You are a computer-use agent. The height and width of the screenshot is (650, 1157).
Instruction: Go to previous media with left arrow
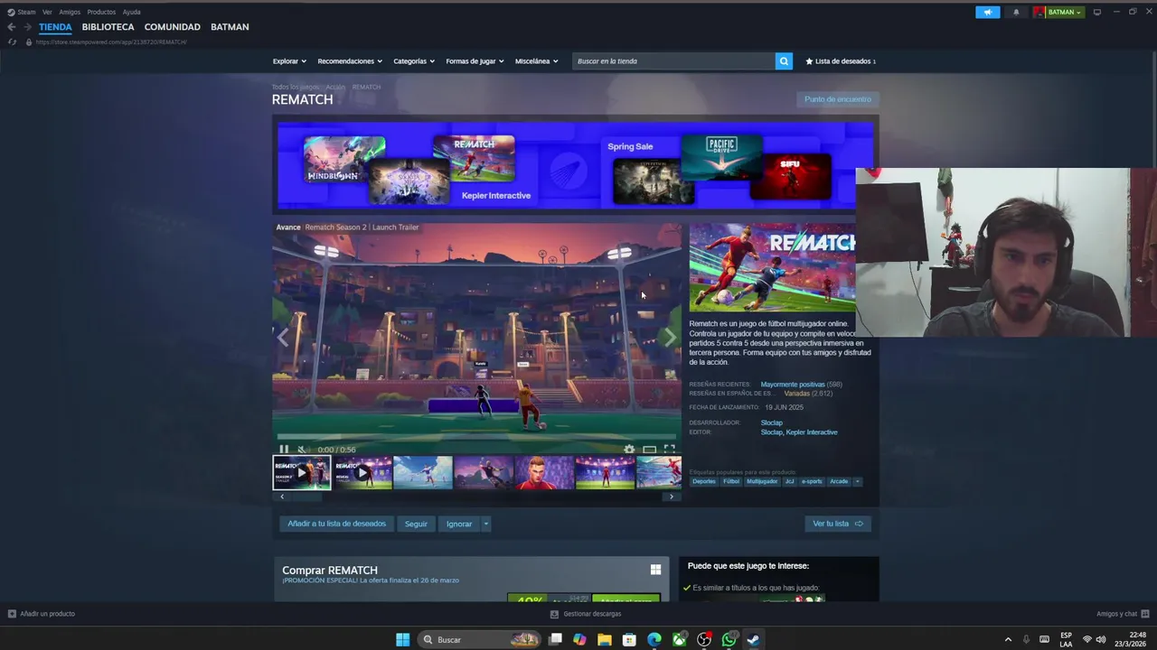[283, 338]
